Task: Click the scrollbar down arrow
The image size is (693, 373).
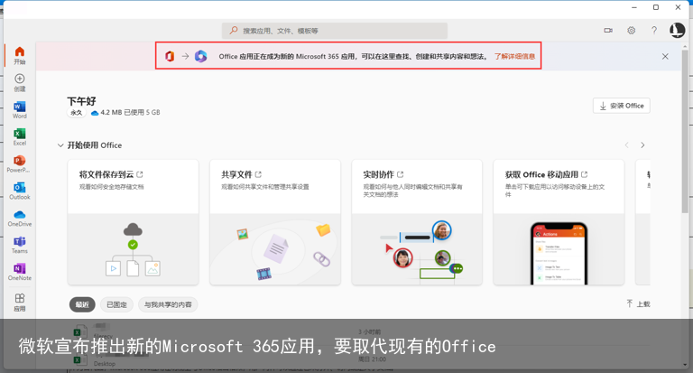Action: click(685, 364)
